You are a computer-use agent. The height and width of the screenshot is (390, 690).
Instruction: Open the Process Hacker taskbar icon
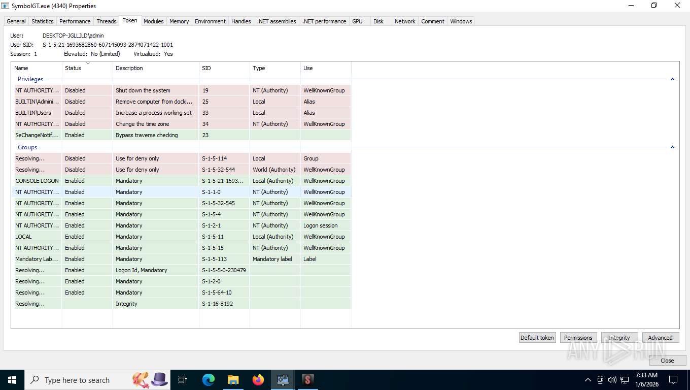coord(283,380)
